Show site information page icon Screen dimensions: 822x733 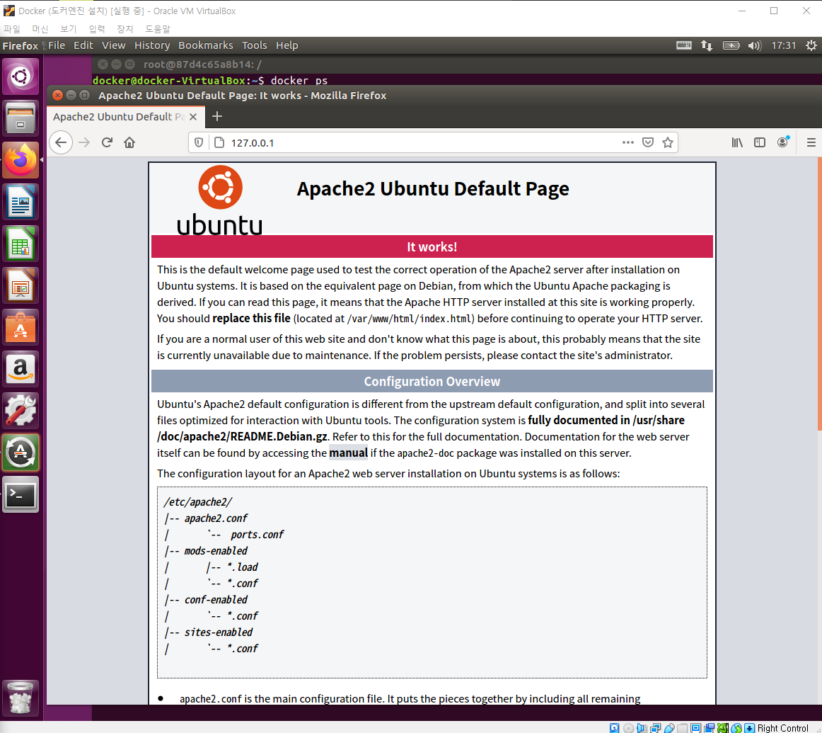[x=219, y=143]
